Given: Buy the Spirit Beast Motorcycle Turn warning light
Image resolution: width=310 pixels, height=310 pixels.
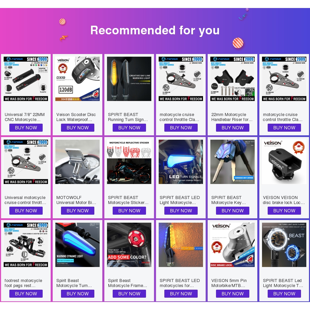Looking at the screenshot, I should pyautogui.click(x=77, y=294).
